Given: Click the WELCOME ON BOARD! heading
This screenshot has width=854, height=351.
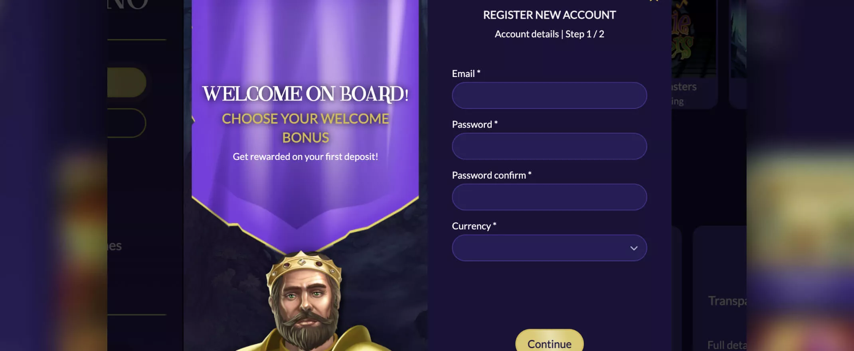Looking at the screenshot, I should tap(305, 94).
